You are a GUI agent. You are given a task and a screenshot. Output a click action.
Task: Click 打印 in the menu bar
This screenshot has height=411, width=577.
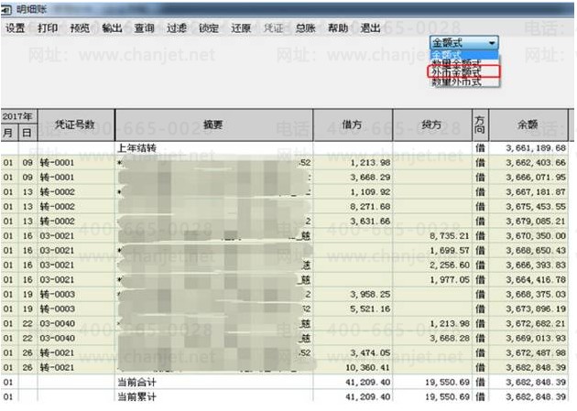pyautogui.click(x=48, y=28)
